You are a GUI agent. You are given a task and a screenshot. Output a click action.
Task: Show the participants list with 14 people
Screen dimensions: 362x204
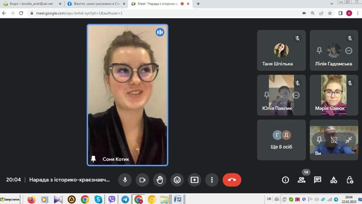point(302,180)
